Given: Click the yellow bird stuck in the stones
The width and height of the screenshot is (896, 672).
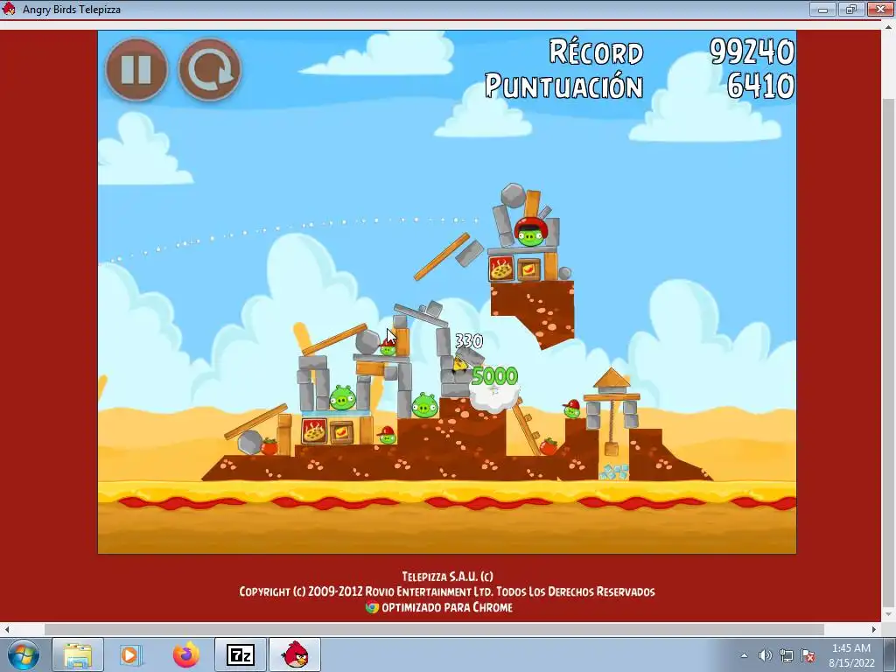Looking at the screenshot, I should (x=460, y=365).
